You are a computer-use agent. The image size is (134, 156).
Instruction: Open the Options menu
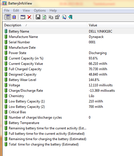click(x=40, y=10)
